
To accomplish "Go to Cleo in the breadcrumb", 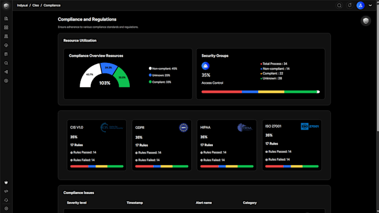I will pos(36,6).
